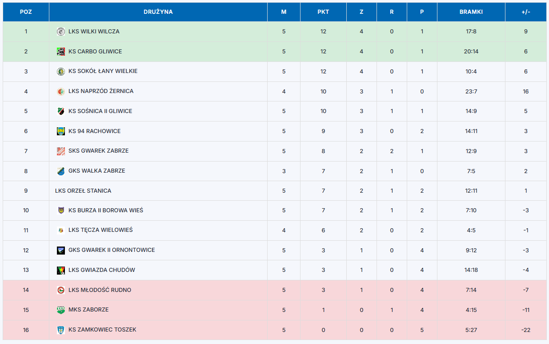Click the DRUŻYNA column header
The height and width of the screenshot is (344, 549).
click(158, 12)
